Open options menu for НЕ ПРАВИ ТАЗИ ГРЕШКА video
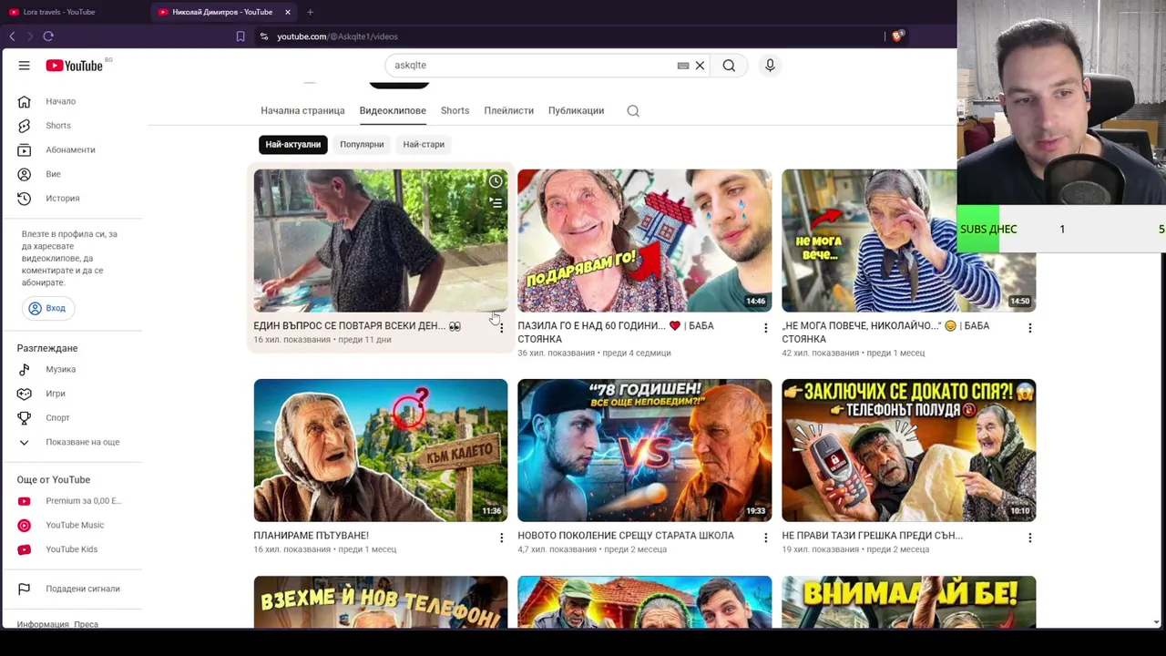This screenshot has width=1166, height=656. (1029, 538)
